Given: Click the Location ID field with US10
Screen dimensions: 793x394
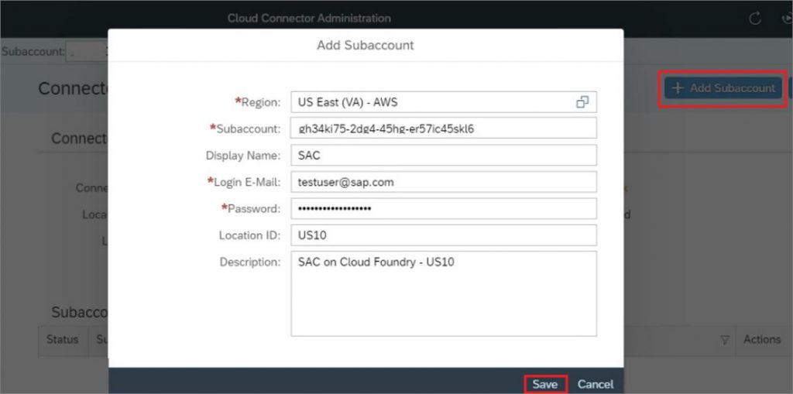Looking at the screenshot, I should [x=444, y=235].
